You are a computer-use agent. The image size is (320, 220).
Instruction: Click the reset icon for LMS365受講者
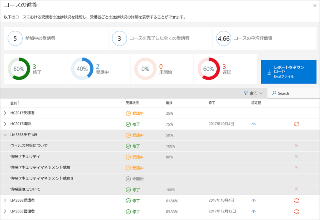point(296,200)
